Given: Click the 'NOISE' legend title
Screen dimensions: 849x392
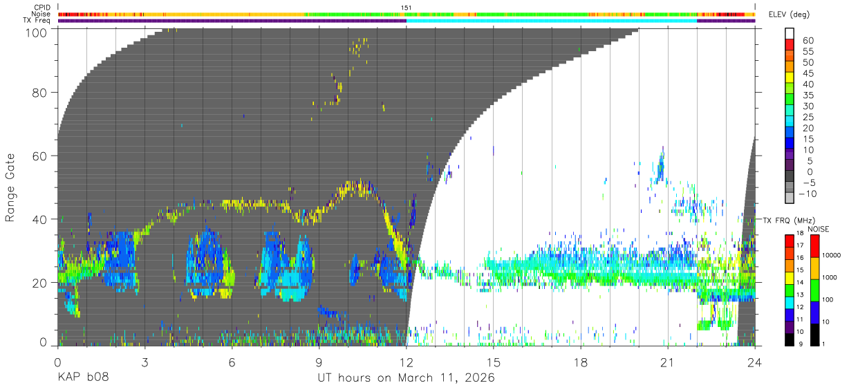Looking at the screenshot, I should [x=819, y=229].
